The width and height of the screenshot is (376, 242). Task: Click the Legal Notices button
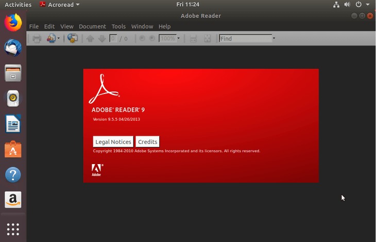tap(113, 142)
